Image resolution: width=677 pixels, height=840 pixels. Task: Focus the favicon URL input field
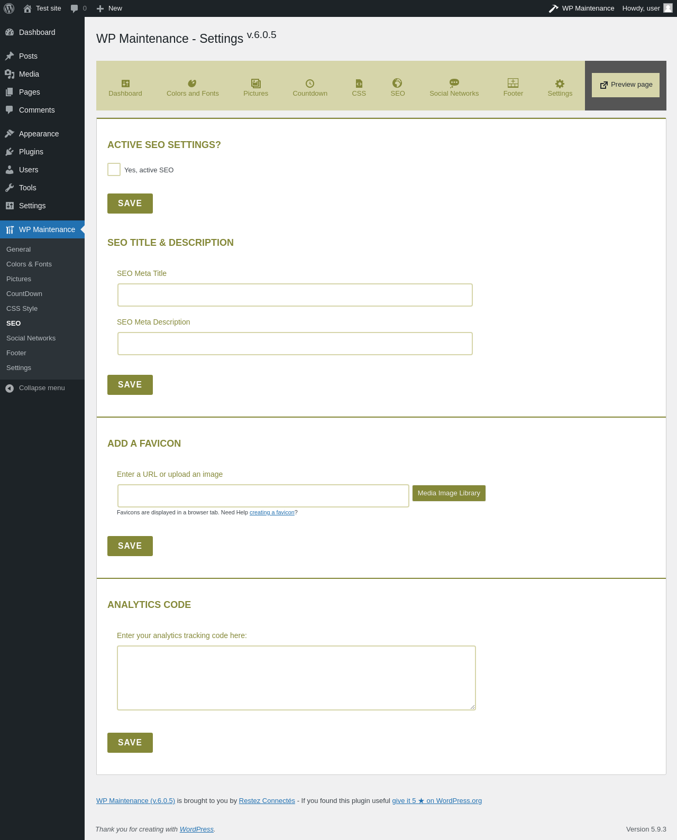click(x=263, y=496)
